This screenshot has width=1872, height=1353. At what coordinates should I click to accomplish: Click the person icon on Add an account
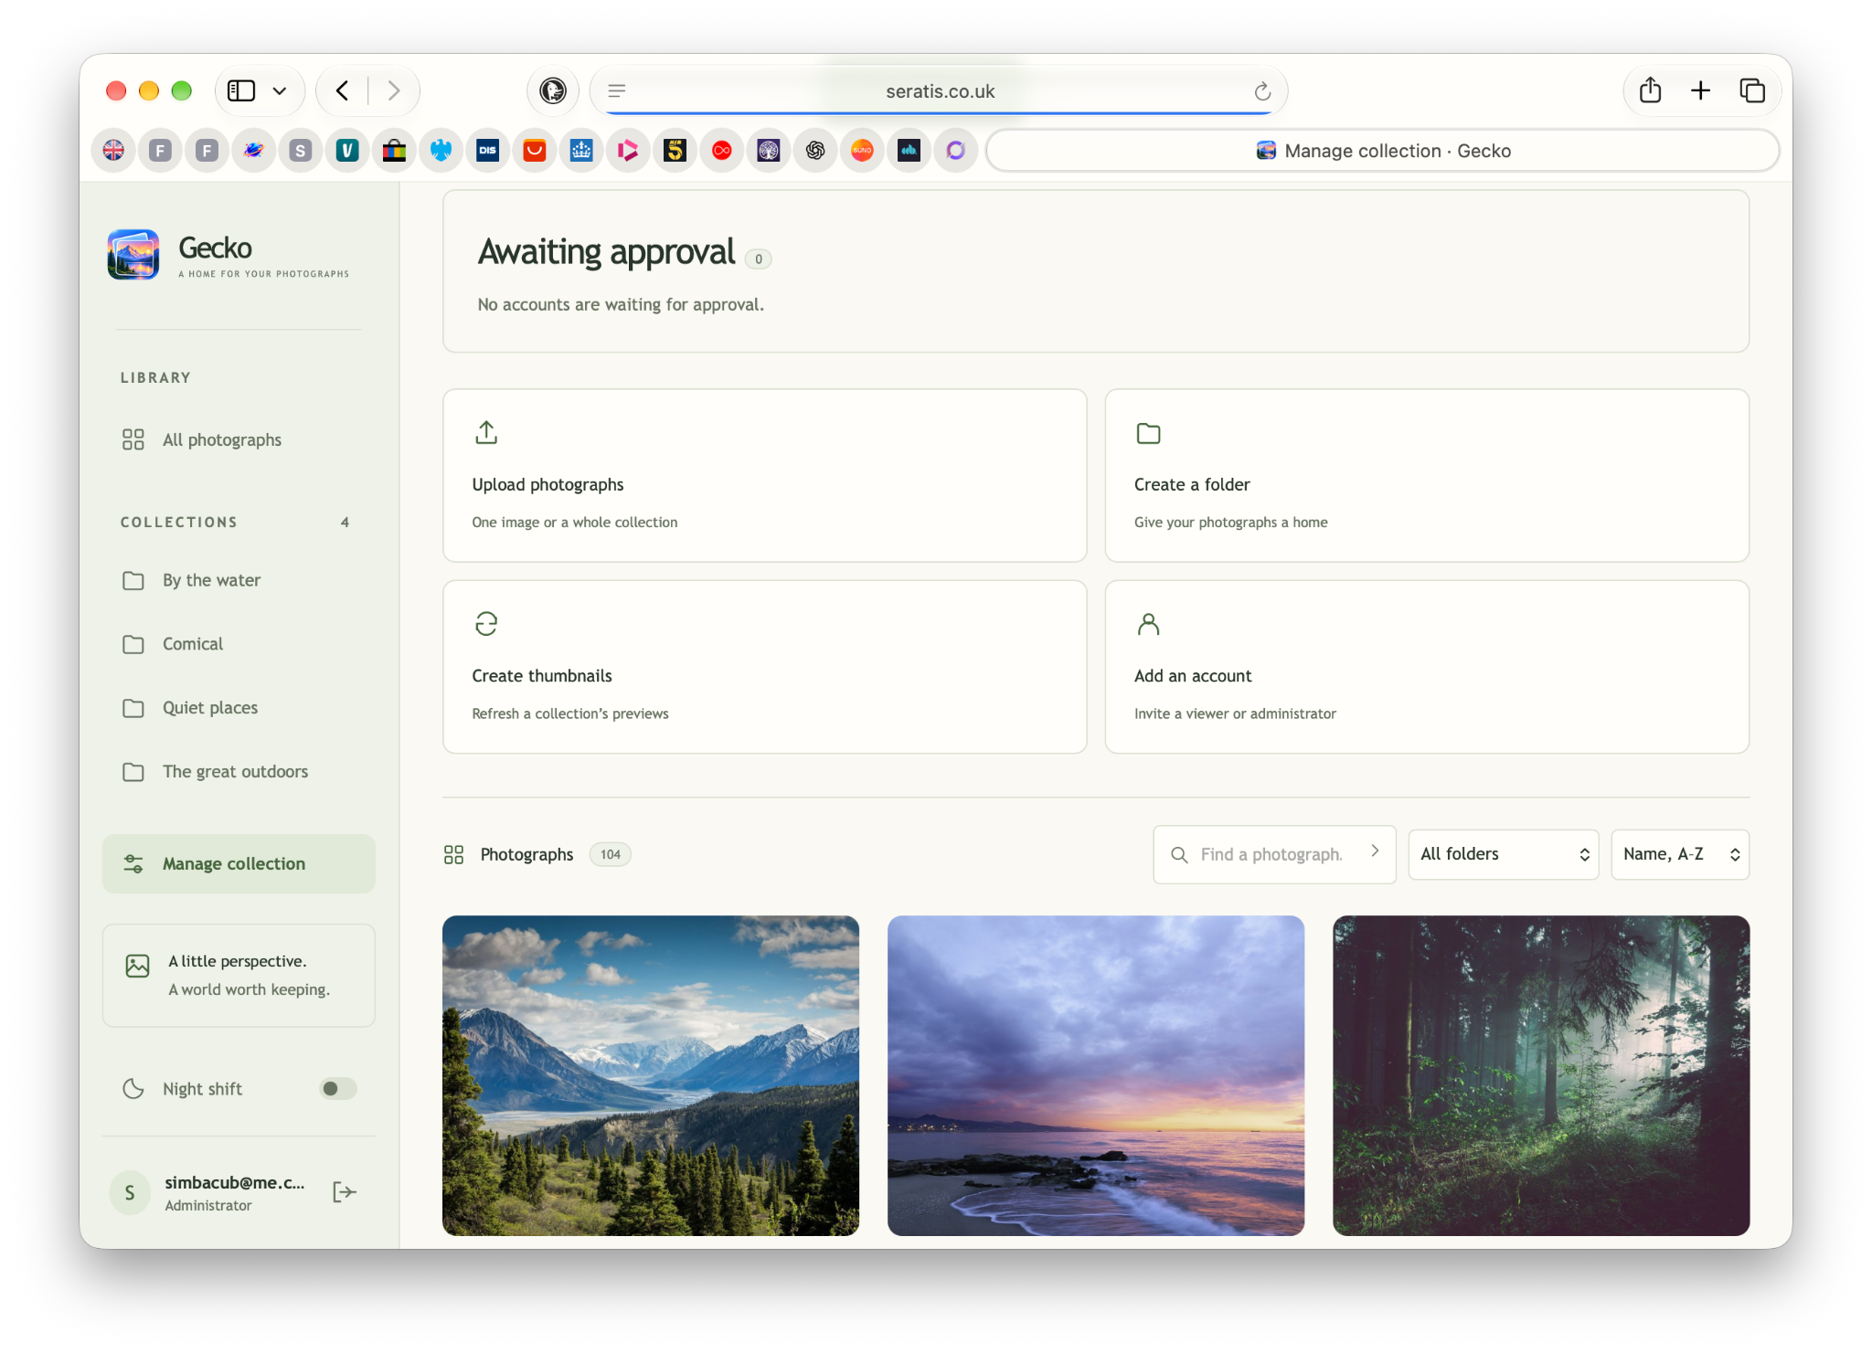coord(1148,624)
